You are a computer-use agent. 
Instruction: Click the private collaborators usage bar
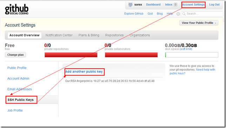pos(131,55)
